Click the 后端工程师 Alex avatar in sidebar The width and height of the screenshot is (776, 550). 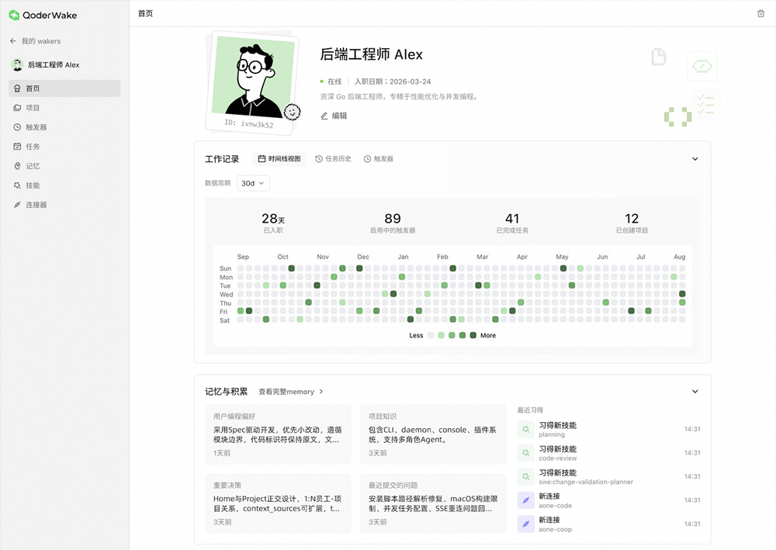pyautogui.click(x=17, y=64)
